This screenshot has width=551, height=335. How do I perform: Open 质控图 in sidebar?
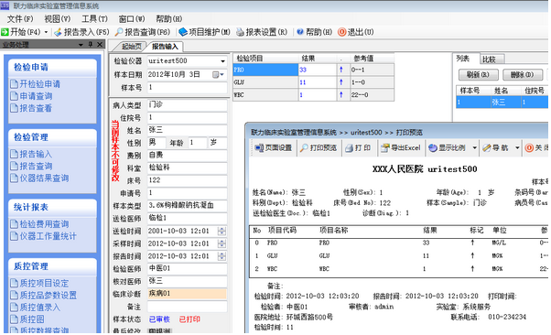point(27,319)
